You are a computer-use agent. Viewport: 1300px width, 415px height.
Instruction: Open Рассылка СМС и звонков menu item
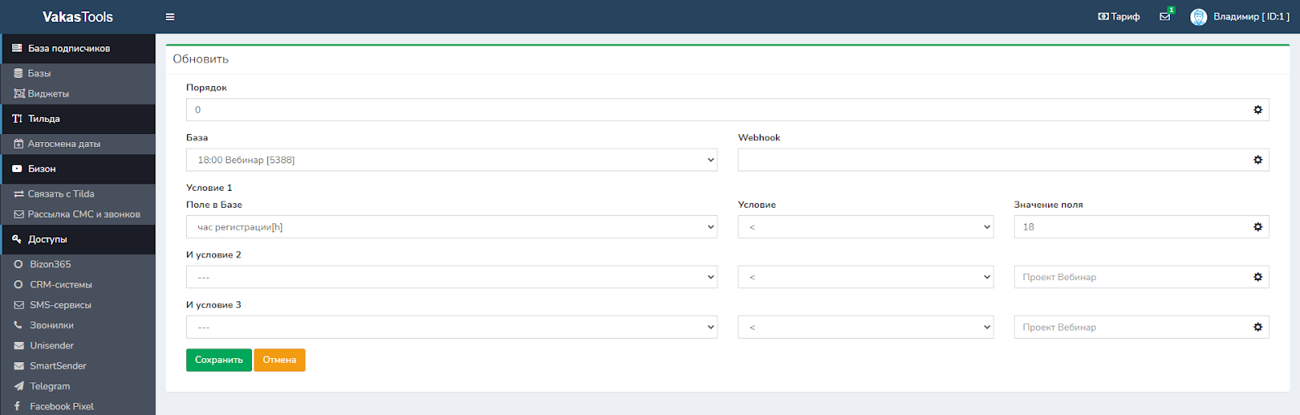83,214
